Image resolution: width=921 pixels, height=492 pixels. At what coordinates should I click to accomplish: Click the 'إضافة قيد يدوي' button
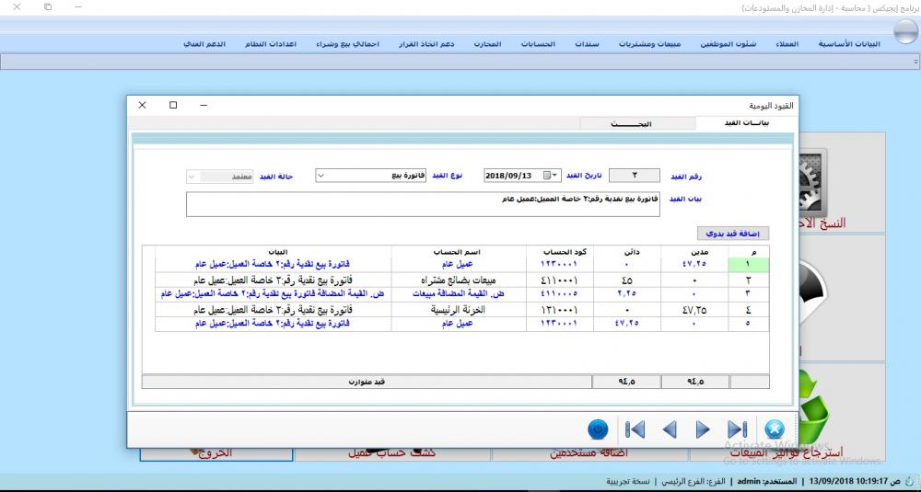click(733, 234)
